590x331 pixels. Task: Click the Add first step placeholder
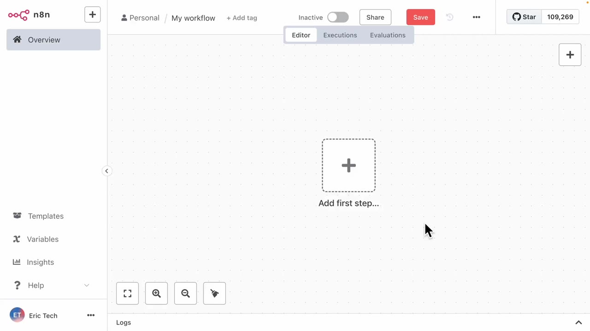click(x=348, y=165)
